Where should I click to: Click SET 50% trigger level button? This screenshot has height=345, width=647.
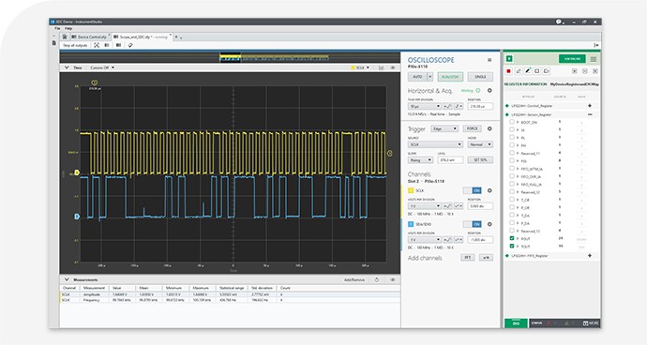point(480,160)
